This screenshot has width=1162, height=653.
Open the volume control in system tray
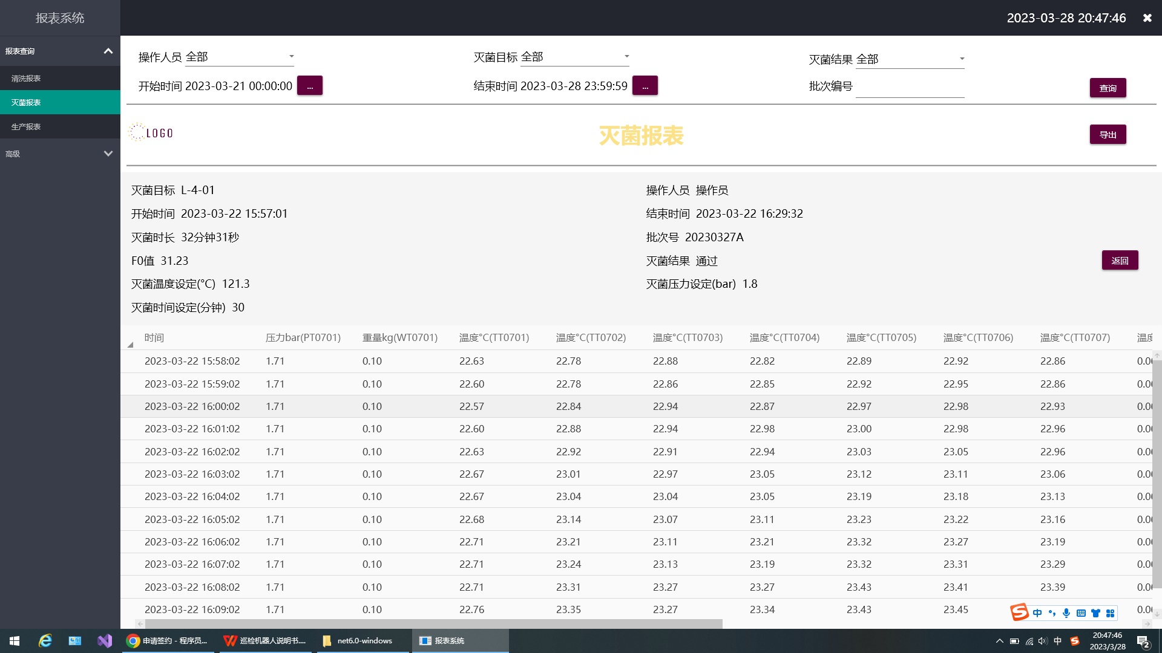[1043, 641]
